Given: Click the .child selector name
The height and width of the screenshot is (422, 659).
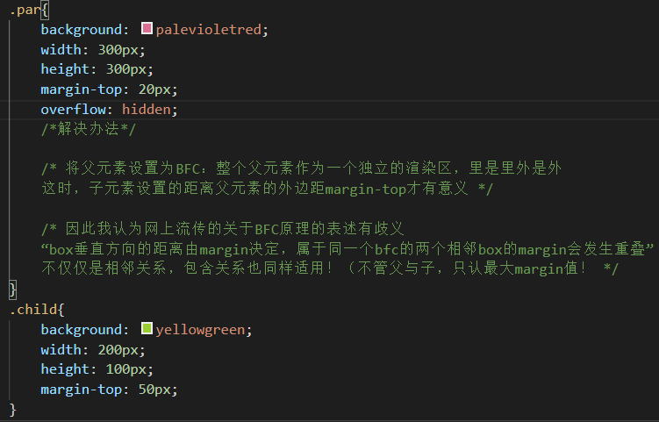Looking at the screenshot, I should click(32, 310).
